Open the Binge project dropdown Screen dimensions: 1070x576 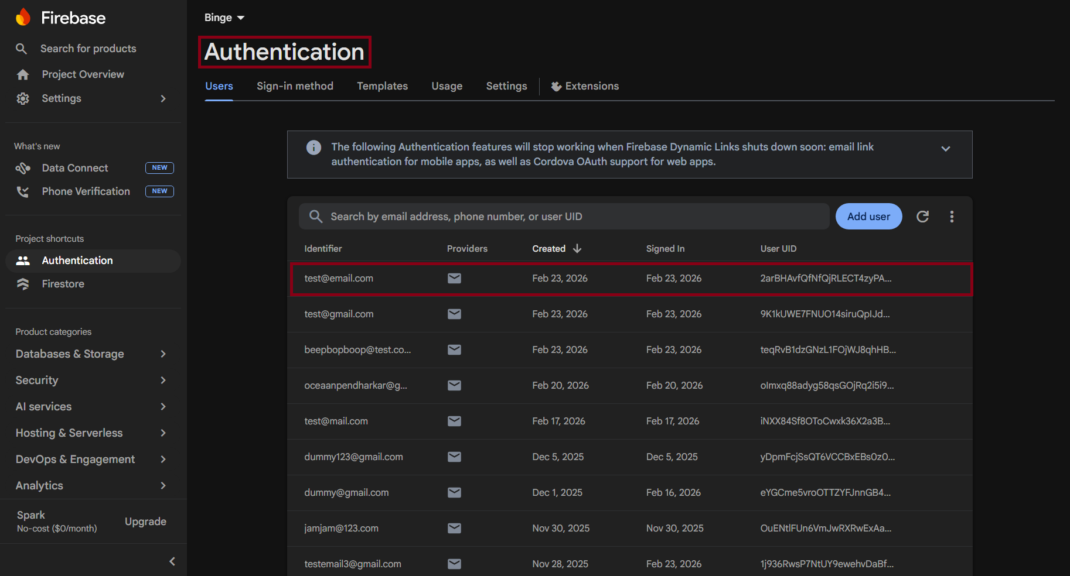pyautogui.click(x=224, y=18)
